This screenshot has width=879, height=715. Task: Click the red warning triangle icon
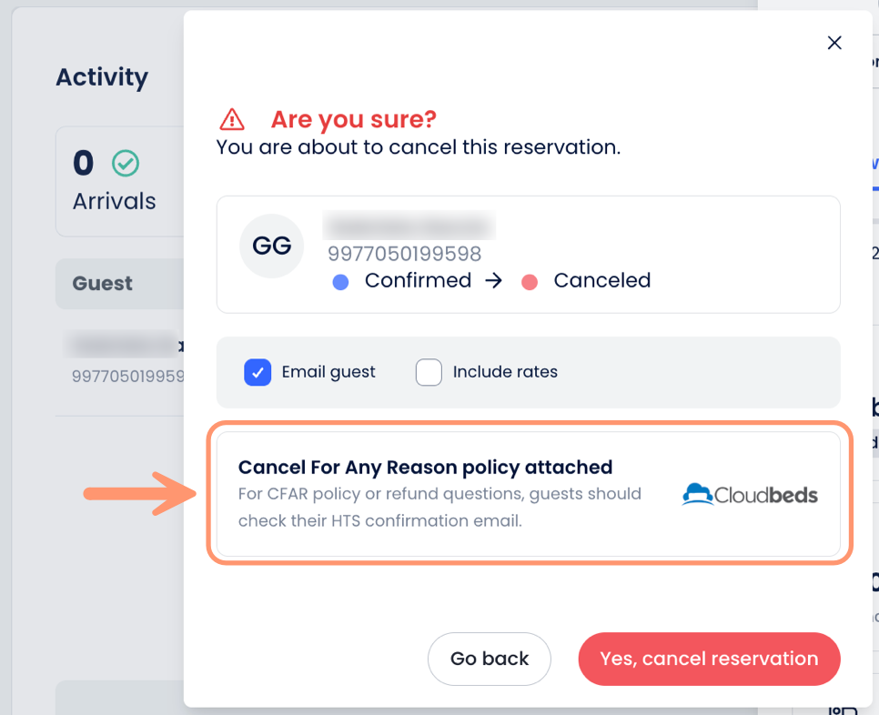click(232, 119)
